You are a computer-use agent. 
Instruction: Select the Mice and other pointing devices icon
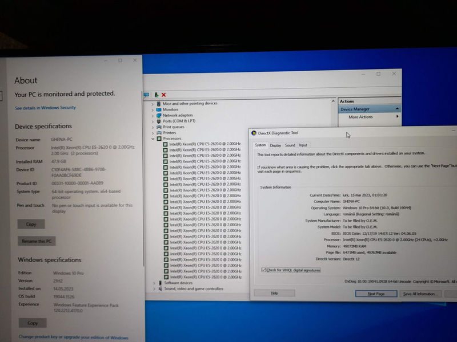159,104
